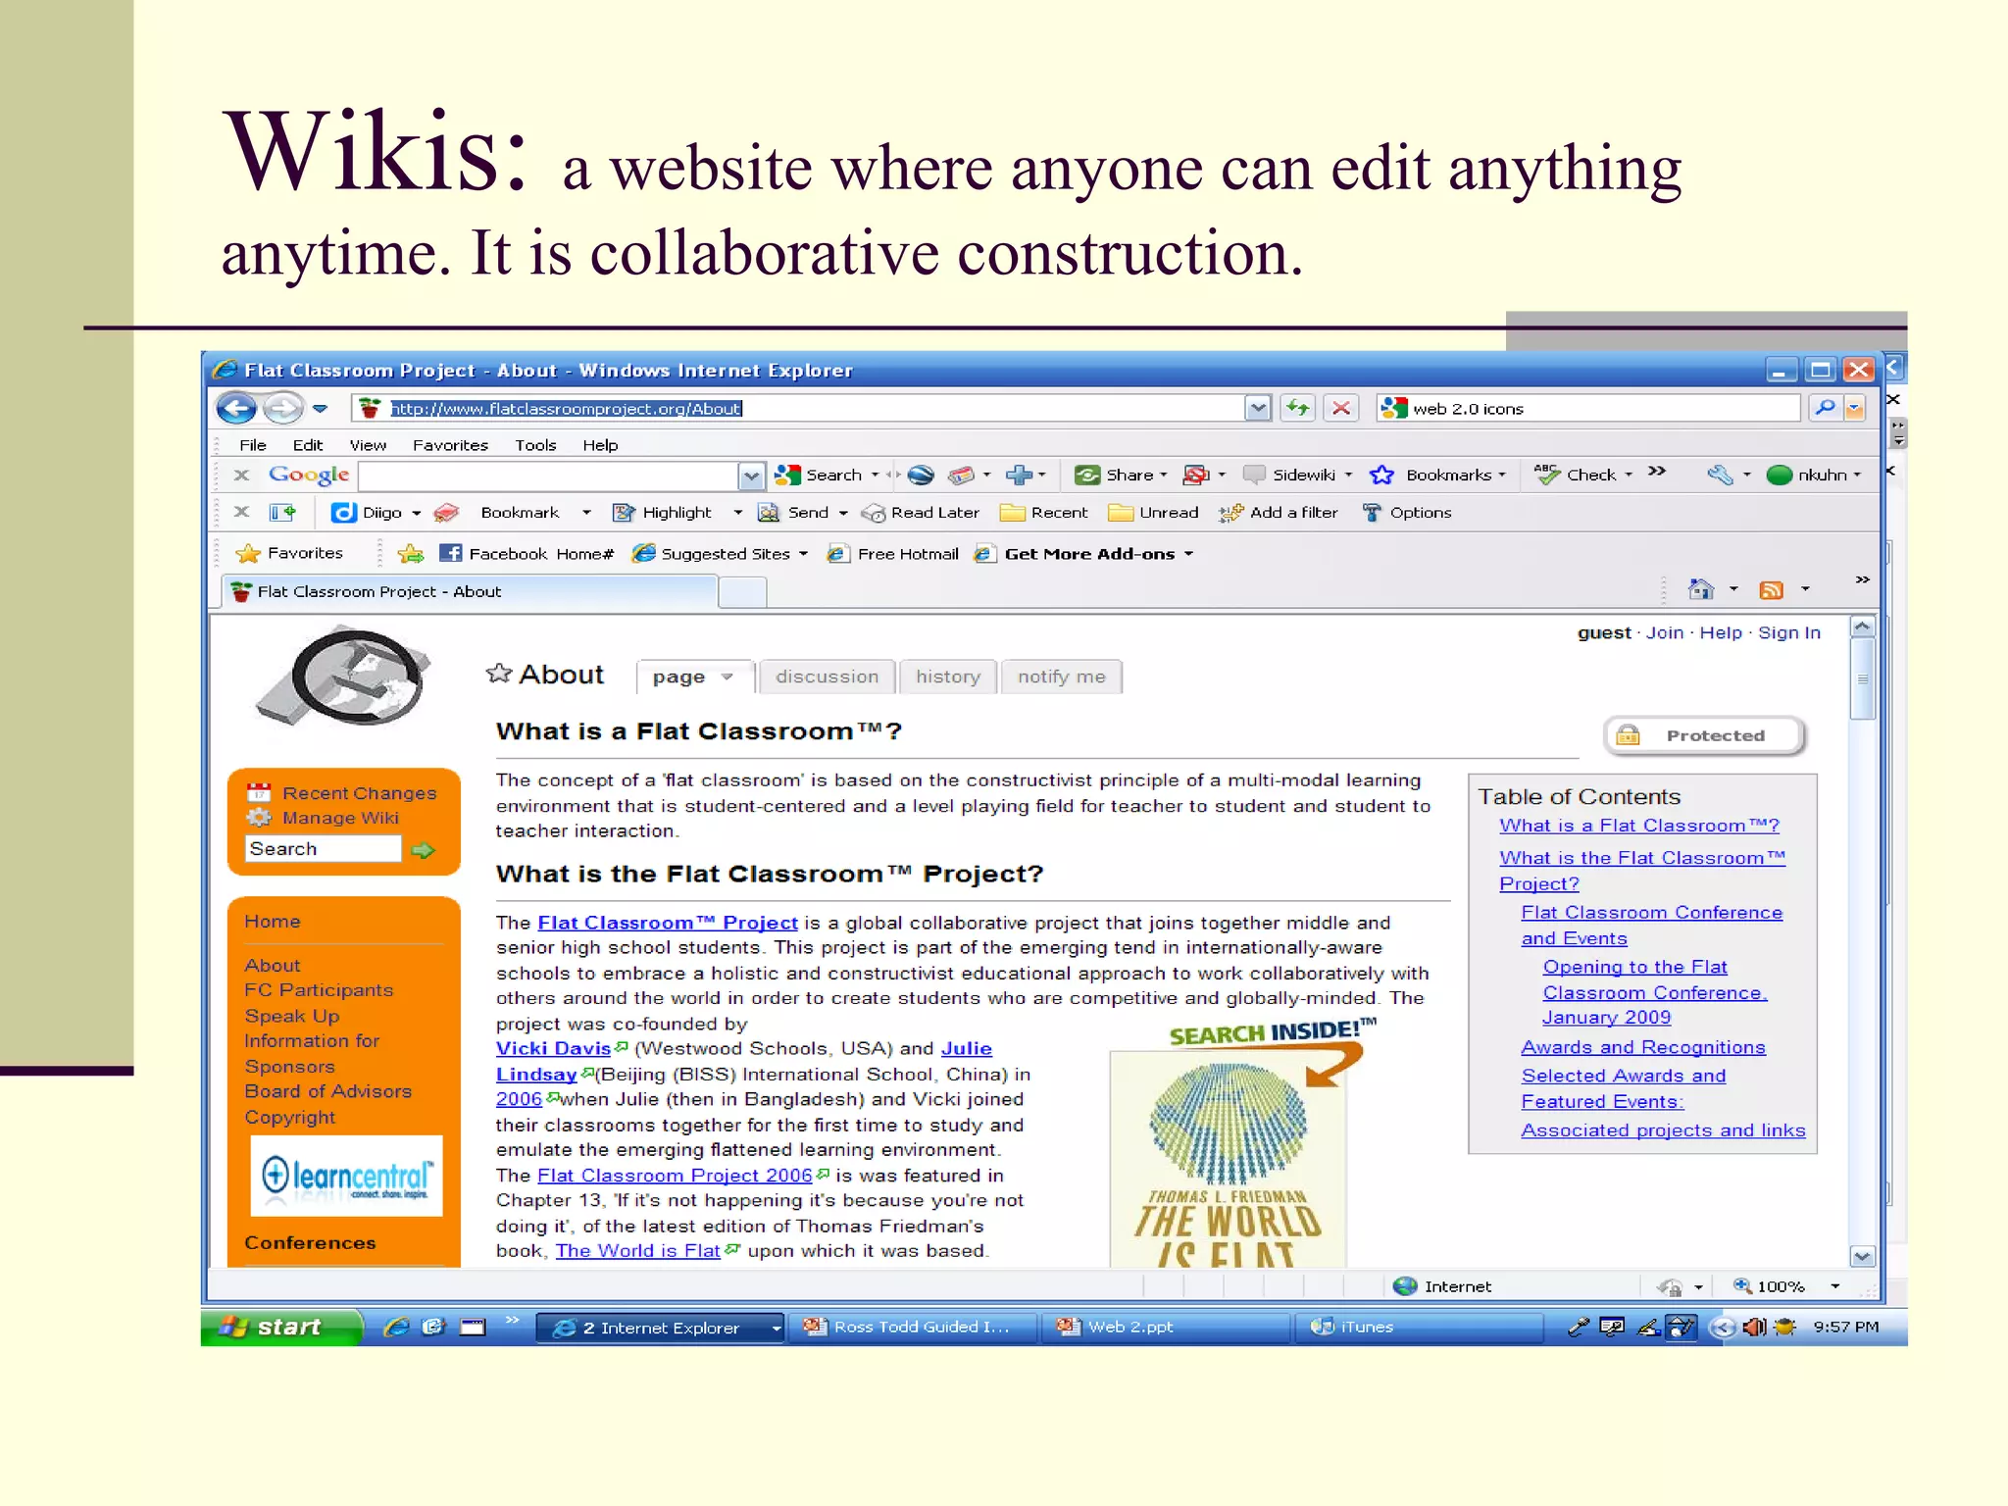The height and width of the screenshot is (1506, 2008).
Task: Click the page vertical scrollbar down arrow
Action: (x=1861, y=1256)
